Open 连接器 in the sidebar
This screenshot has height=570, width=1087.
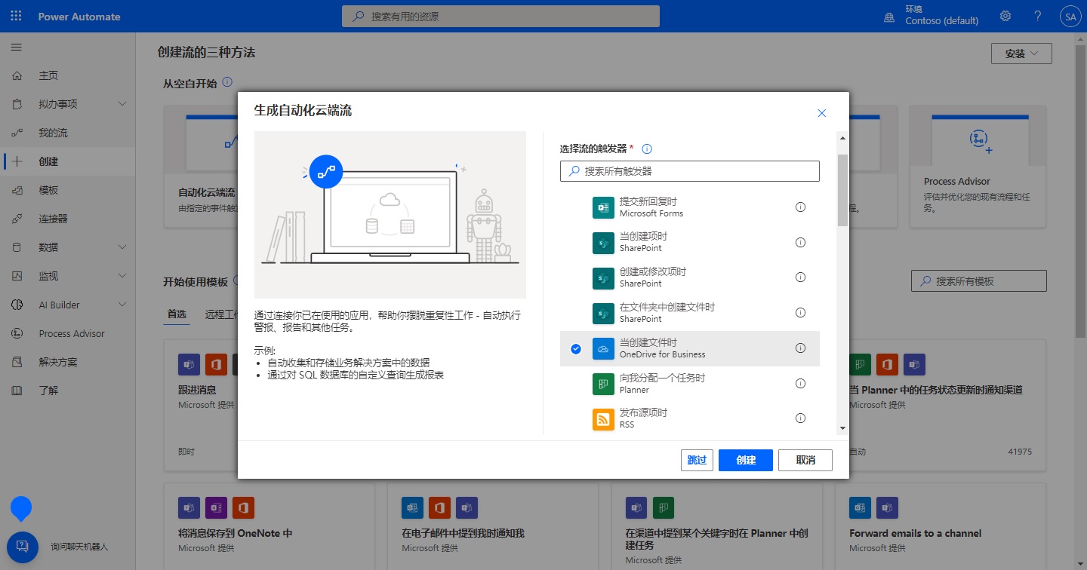68,219
